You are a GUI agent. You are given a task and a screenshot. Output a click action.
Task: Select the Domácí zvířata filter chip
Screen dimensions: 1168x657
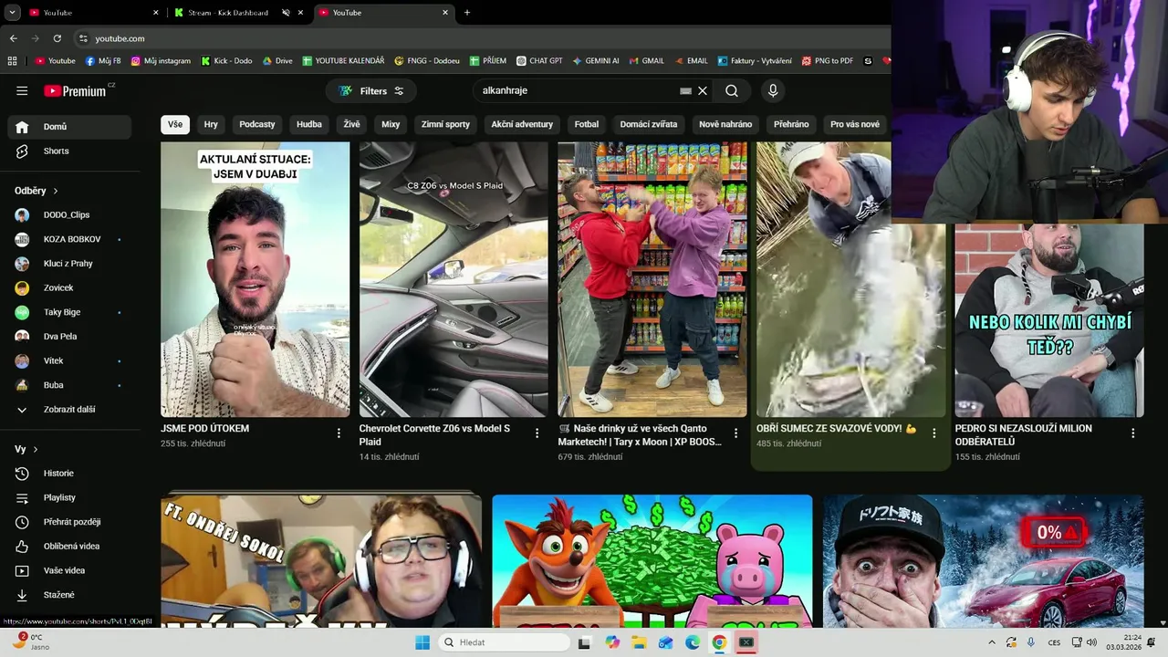click(x=649, y=124)
